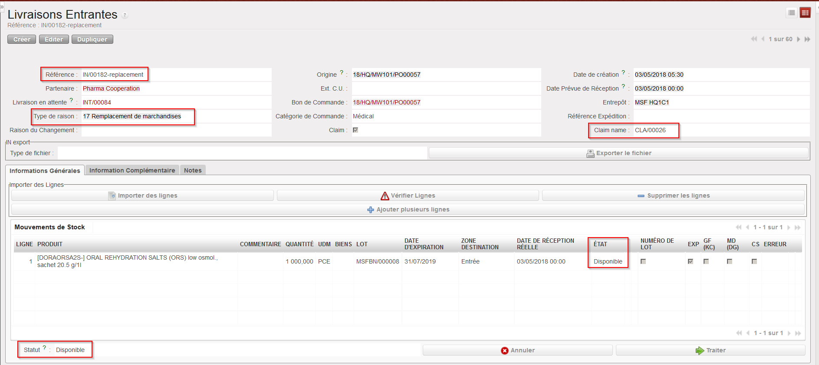The width and height of the screenshot is (819, 365).
Task: Expand left sidebar with top-left chevron
Action: coord(2,7)
